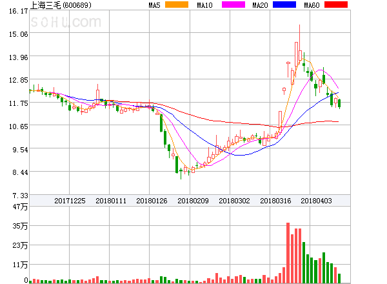The width and height of the screenshot is (387, 284).
Task: Click the 20180302 date label
Action: coord(234,201)
